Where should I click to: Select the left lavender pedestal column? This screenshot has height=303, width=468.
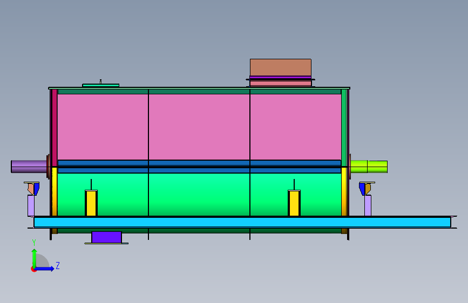point(31,205)
